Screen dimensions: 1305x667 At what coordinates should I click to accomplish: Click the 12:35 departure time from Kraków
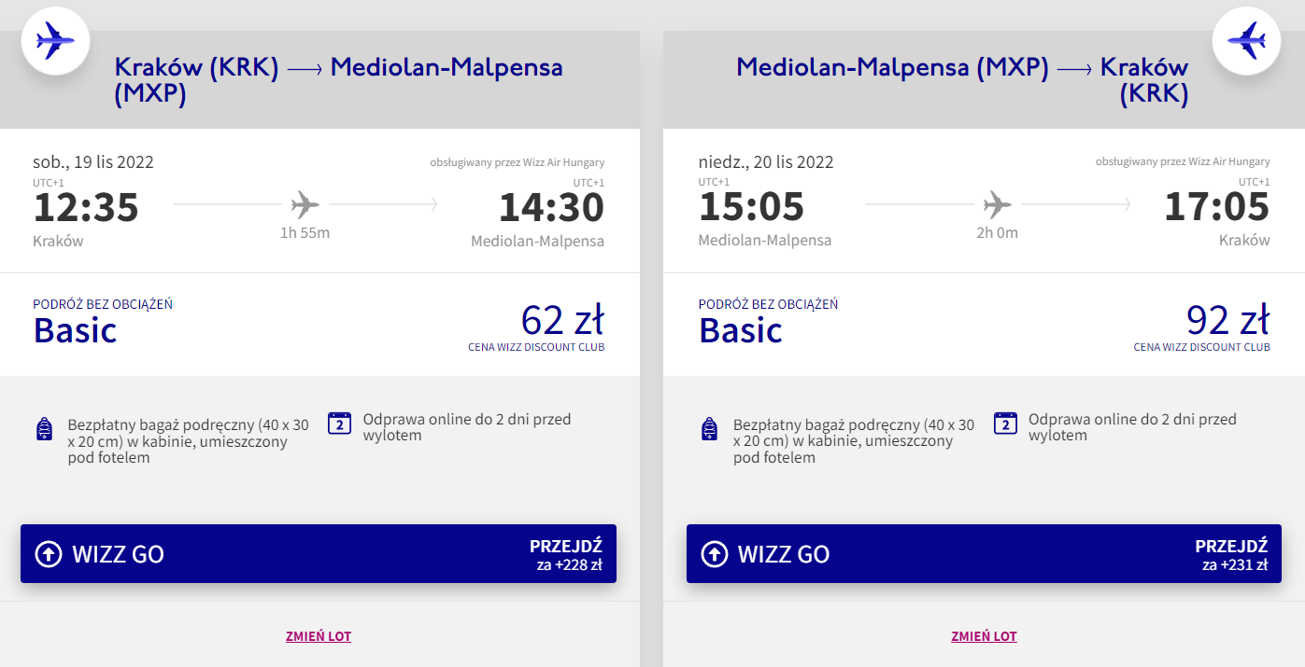point(86,207)
